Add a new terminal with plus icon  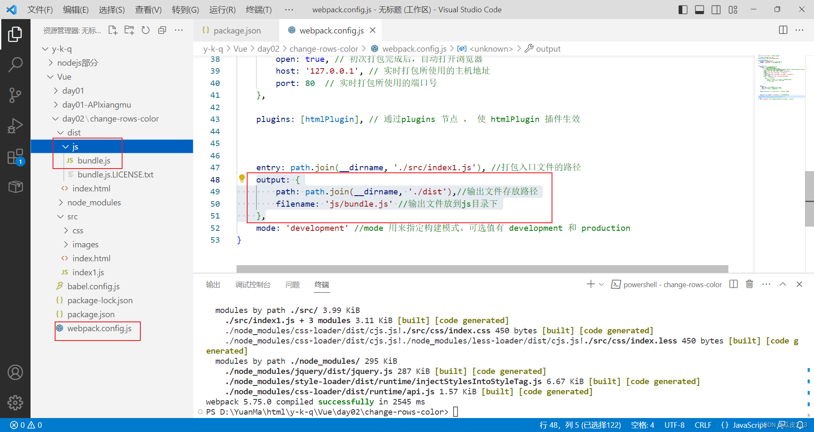[591, 284]
